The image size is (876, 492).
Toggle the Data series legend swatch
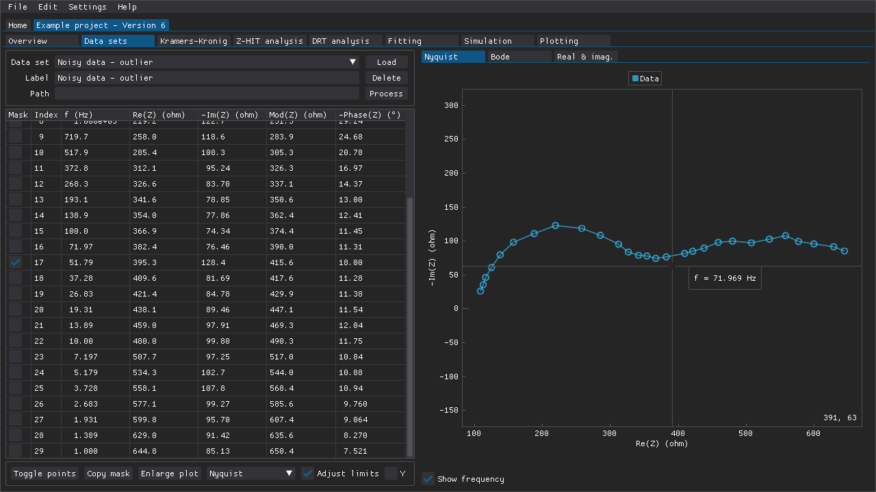[x=635, y=79]
